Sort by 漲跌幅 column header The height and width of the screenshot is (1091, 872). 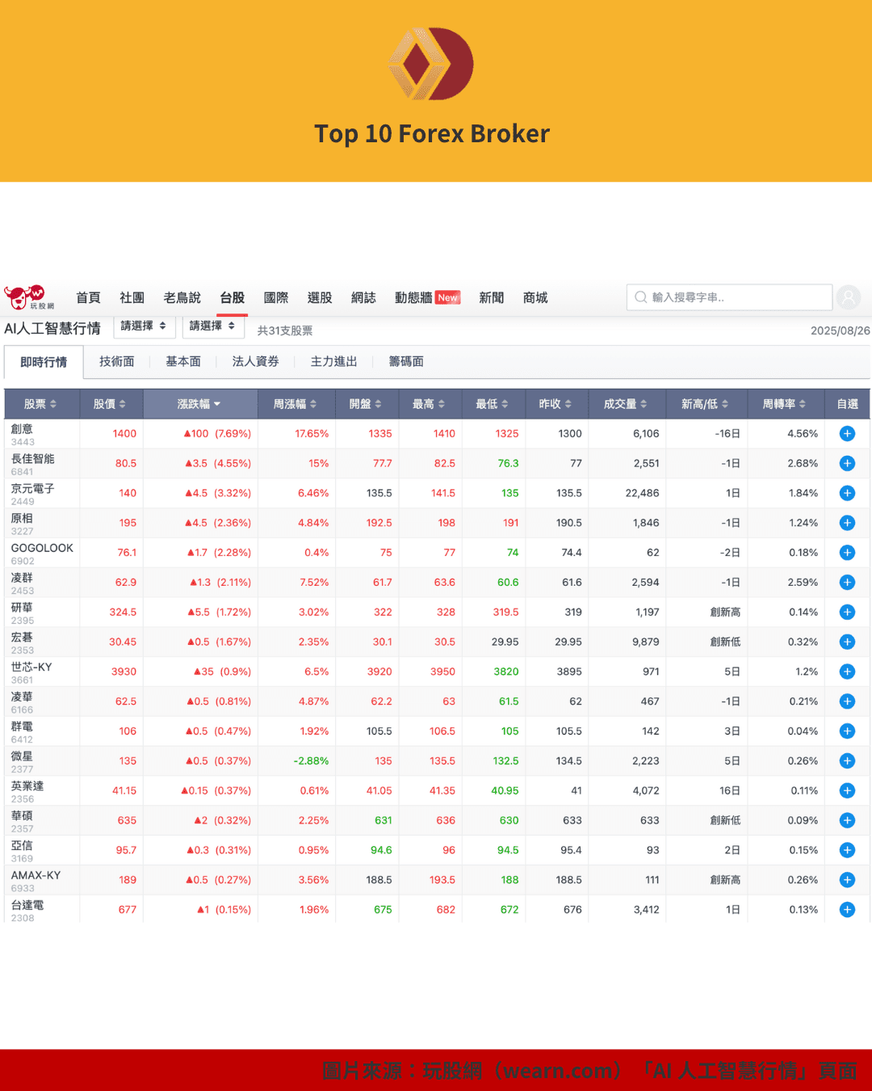coord(199,404)
